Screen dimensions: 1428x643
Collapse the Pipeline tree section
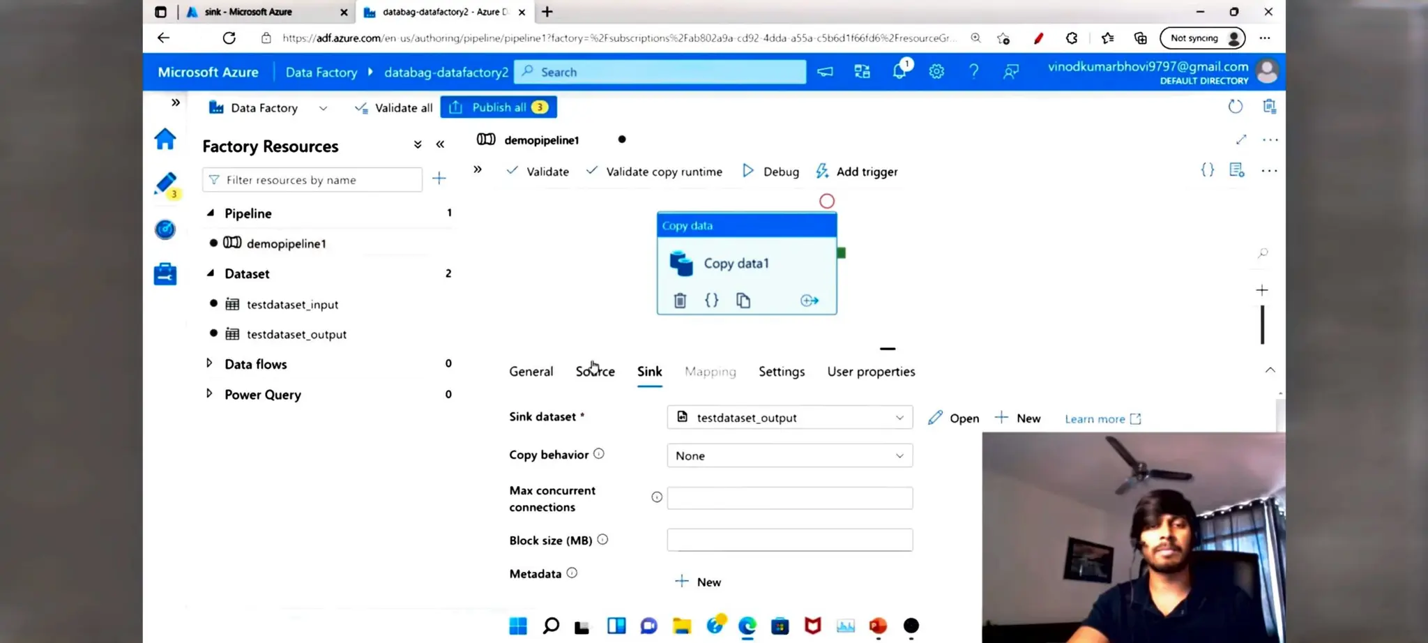[210, 213]
